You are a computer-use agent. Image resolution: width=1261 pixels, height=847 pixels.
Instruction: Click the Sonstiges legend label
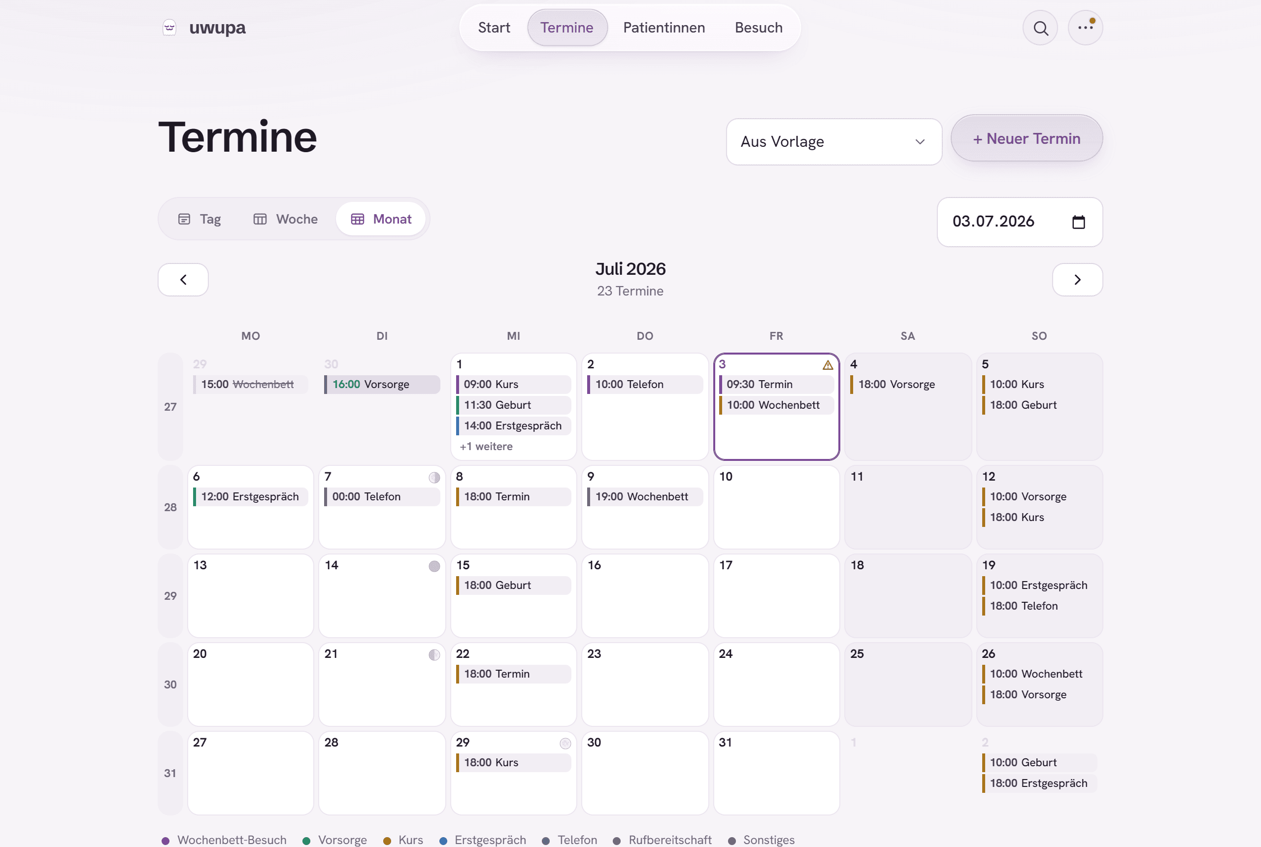pos(769,840)
